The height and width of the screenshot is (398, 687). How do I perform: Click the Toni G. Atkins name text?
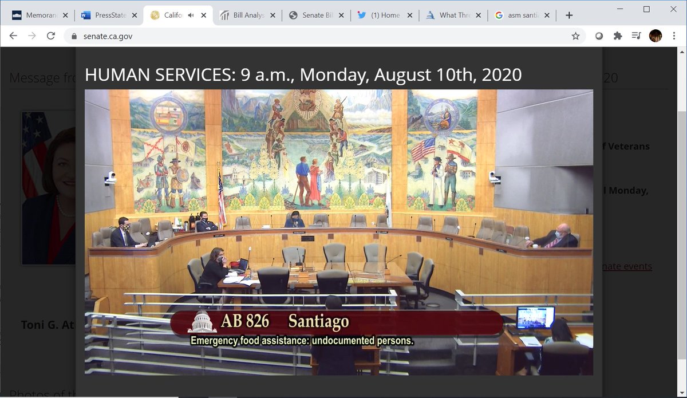pos(48,325)
